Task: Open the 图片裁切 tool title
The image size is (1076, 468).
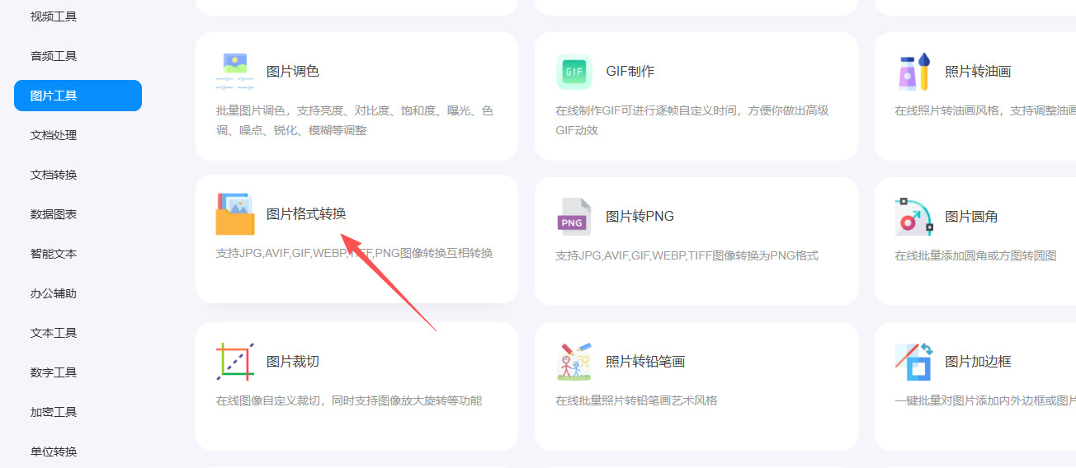Action: pyautogui.click(x=293, y=362)
